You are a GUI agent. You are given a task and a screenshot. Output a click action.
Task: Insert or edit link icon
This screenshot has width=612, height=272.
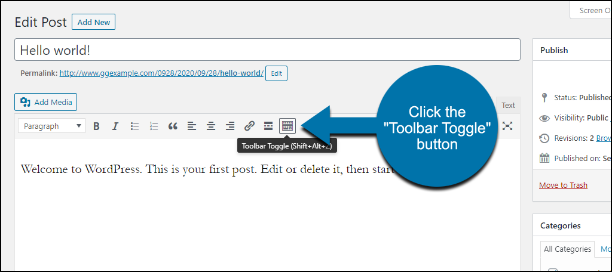tap(249, 126)
